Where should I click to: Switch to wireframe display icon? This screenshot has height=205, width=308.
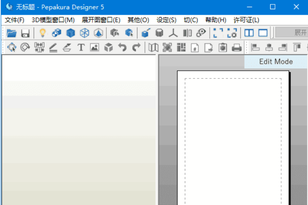tap(84, 33)
